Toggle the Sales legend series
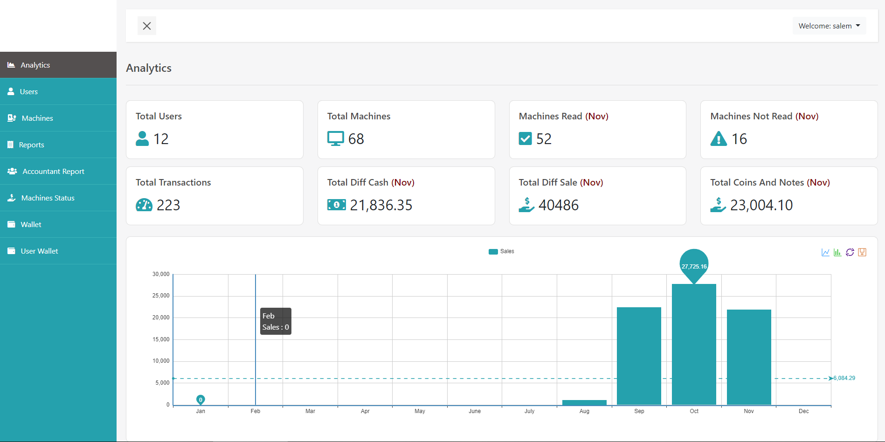Image resolution: width=885 pixels, height=442 pixels. (x=501, y=252)
